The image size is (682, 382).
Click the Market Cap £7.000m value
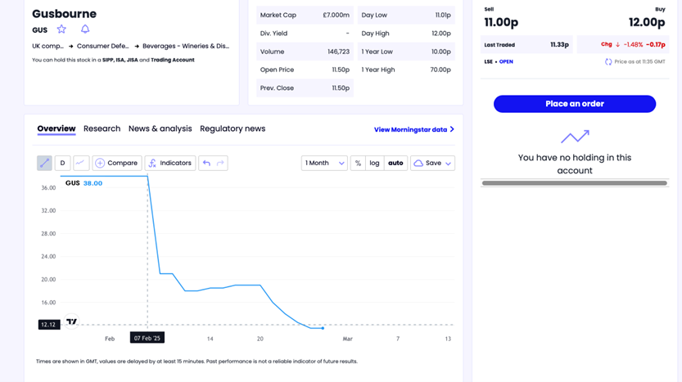coord(336,15)
